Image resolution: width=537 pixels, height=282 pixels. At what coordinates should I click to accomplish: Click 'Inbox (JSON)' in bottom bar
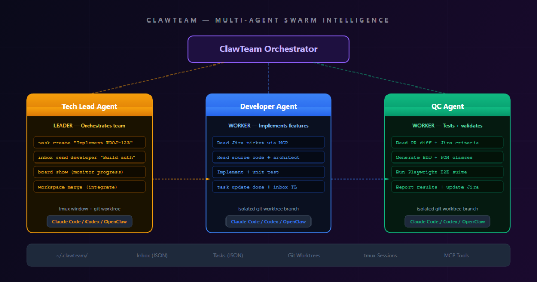(x=152, y=255)
